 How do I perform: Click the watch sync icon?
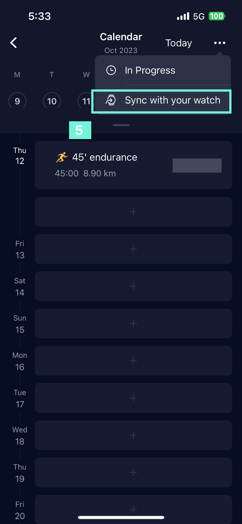point(111,100)
